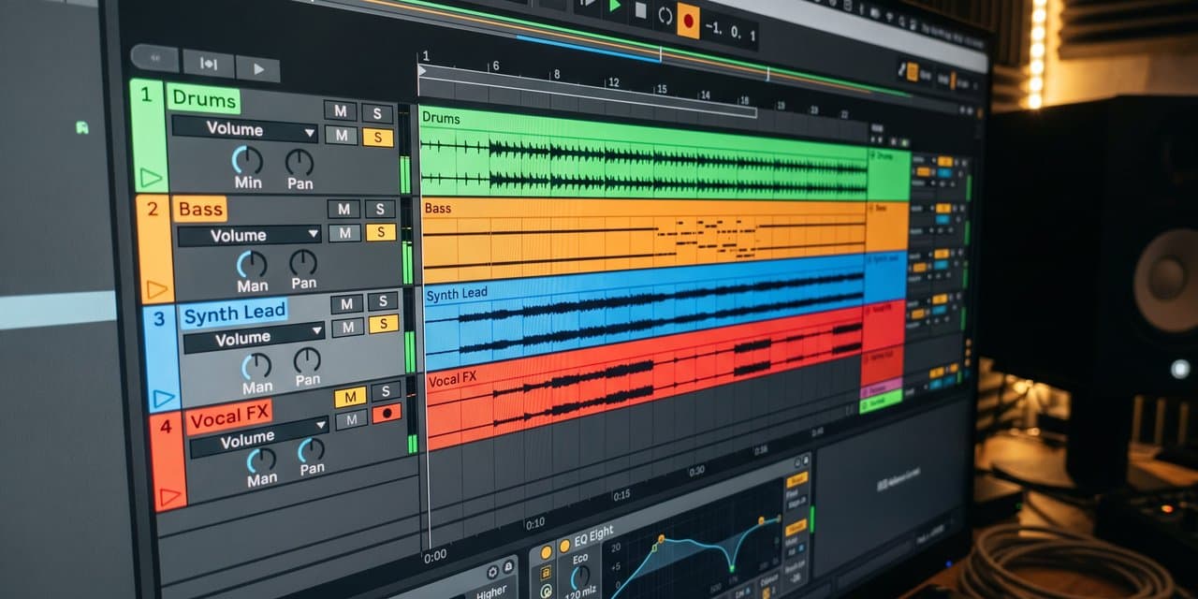Click the pencil draw-mode icon at upper right
The height and width of the screenshot is (599, 1198).
pos(900,67)
